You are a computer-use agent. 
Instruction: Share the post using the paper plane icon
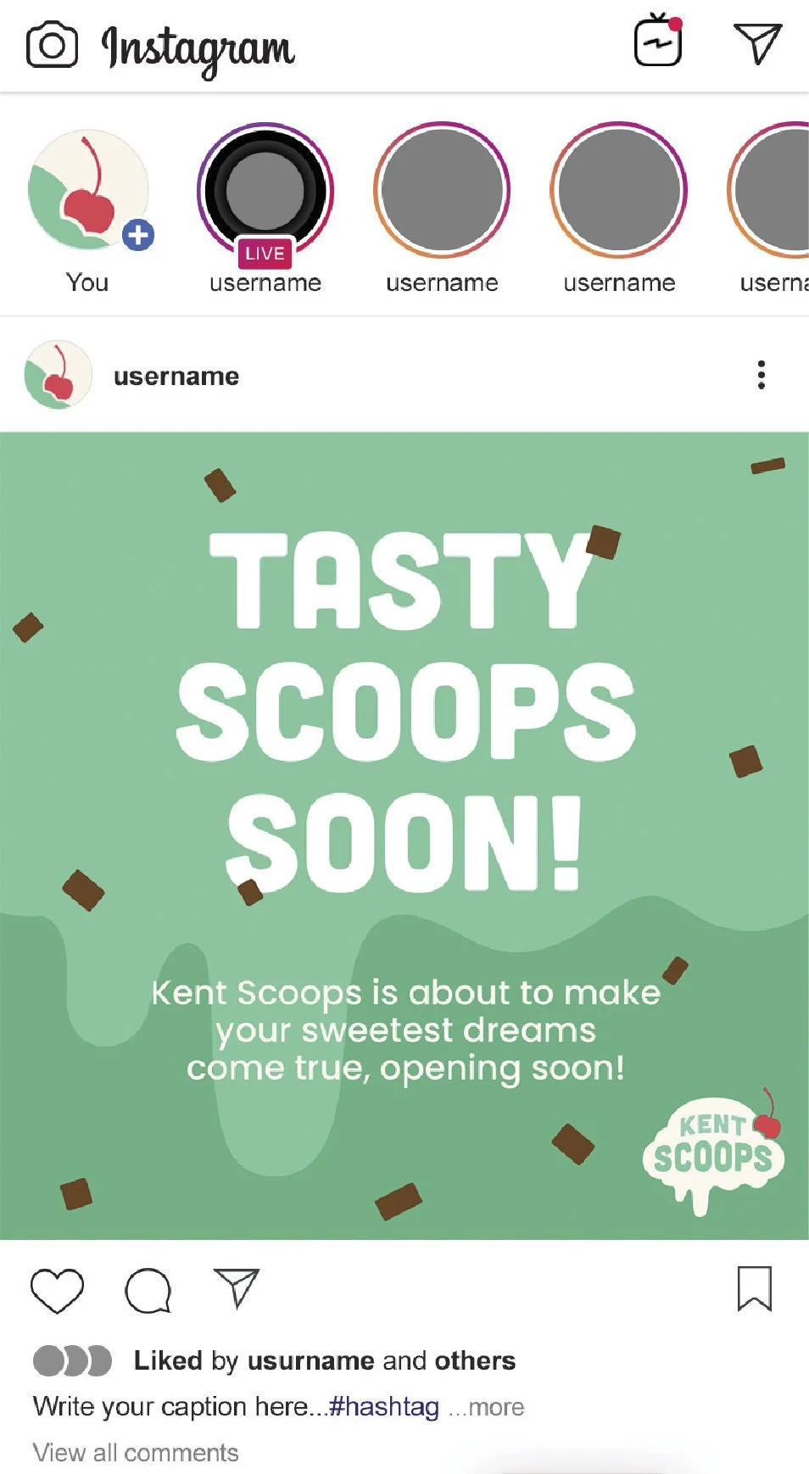(236, 1287)
